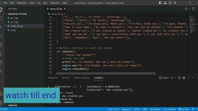The height and width of the screenshot is (111, 198).
Task: Open the Testing flask icon
Action: [x=1, y=54]
